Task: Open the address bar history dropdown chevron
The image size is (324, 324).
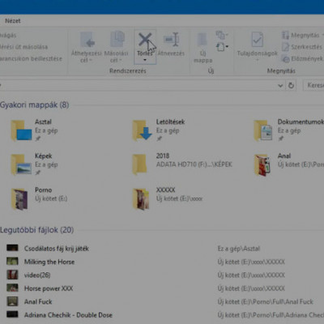Action: tap(280, 86)
